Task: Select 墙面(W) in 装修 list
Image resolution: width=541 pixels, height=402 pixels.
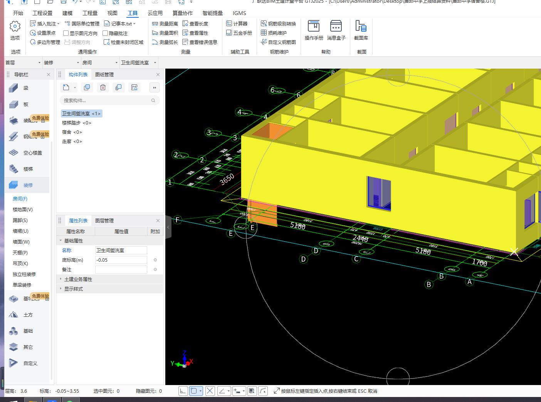Action: [21, 242]
